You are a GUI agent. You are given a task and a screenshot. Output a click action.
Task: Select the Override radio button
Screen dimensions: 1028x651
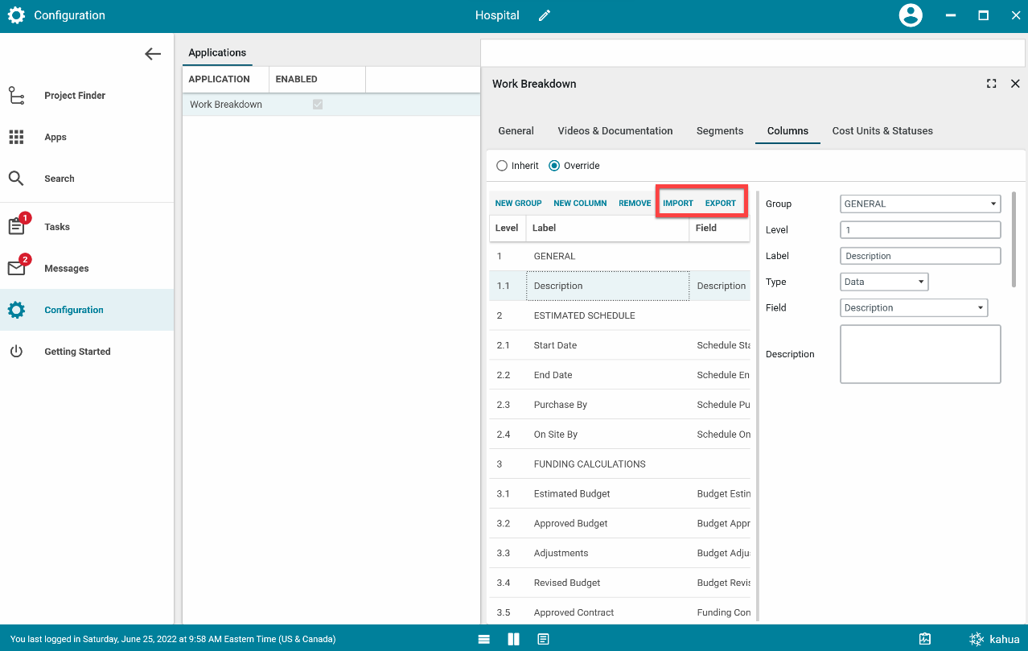[554, 166]
